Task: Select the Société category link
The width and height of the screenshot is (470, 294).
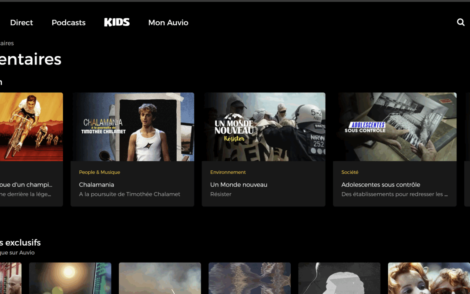Action: pyautogui.click(x=350, y=172)
